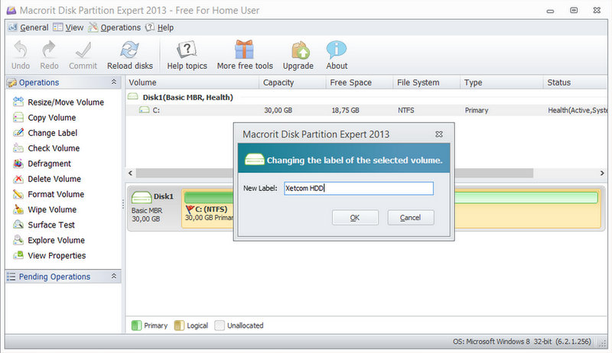
Task: Click the '30,00 GB' capacity cell
Action: point(278,110)
